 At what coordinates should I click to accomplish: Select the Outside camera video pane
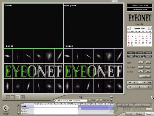pos(34,26)
